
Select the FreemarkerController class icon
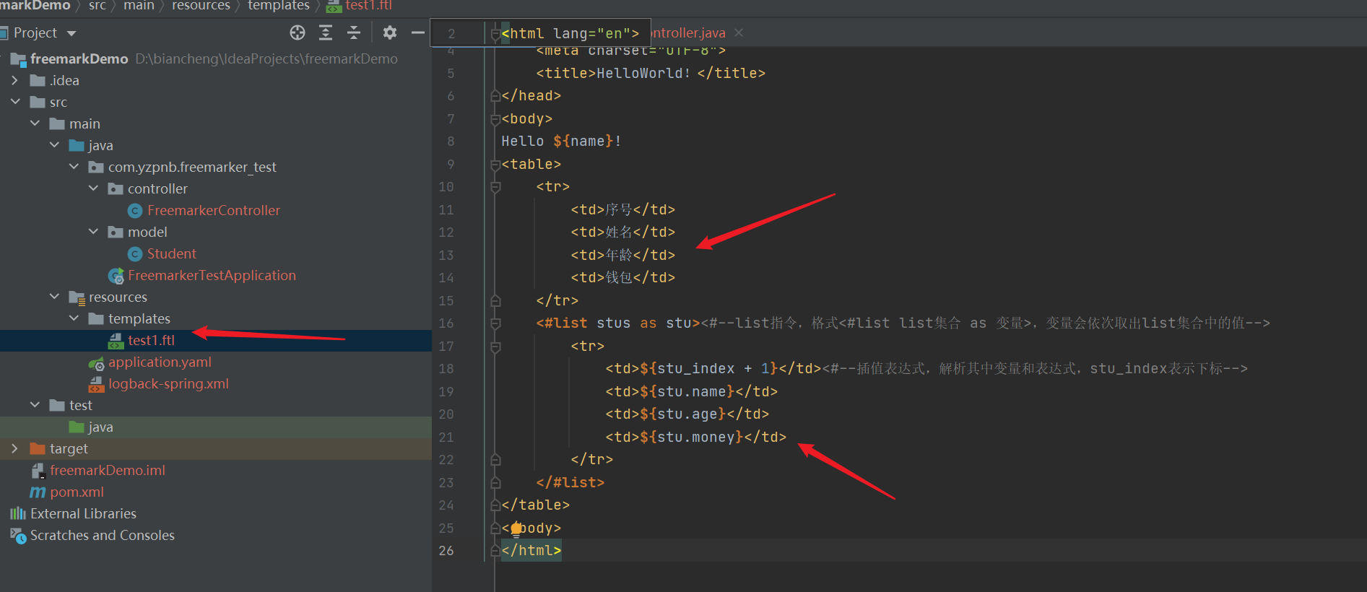(x=135, y=210)
